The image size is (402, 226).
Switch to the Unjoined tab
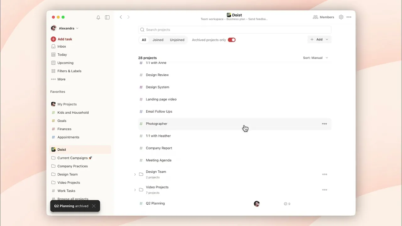[177, 40]
